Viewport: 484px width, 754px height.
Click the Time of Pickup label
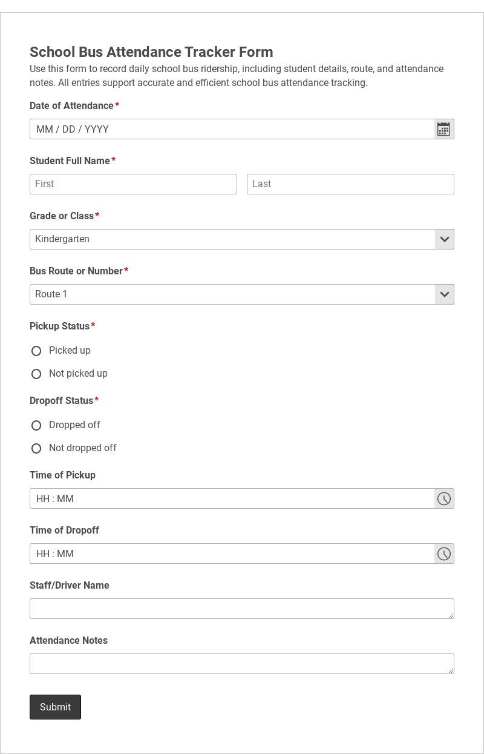click(62, 475)
